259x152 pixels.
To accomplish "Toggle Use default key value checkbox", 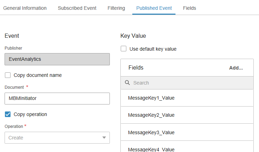I will 124,49.
